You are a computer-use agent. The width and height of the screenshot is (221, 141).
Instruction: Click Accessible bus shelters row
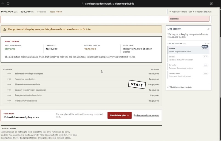81,79
